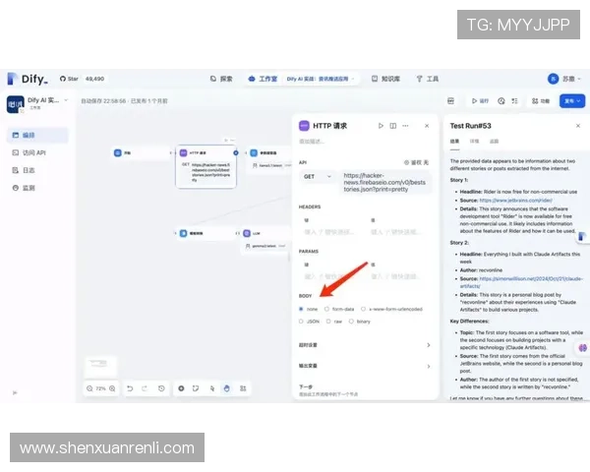
Task: Select 监测 (Monitoring) in the left sidebar
Action: (x=37, y=188)
